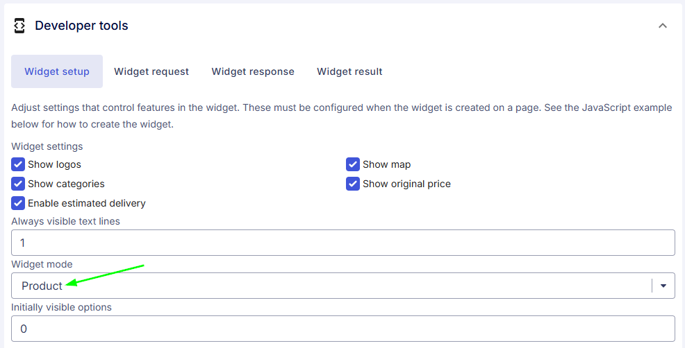The width and height of the screenshot is (685, 348).
Task: Disable the Enable estimated delivery checkbox
Action: [19, 203]
